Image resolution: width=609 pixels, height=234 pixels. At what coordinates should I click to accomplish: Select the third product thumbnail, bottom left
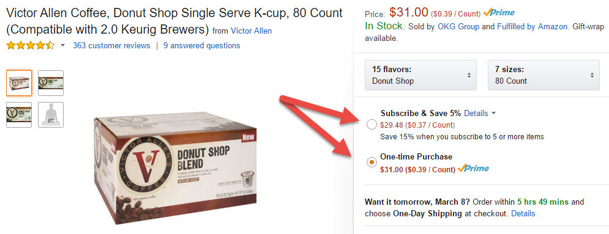click(19, 115)
